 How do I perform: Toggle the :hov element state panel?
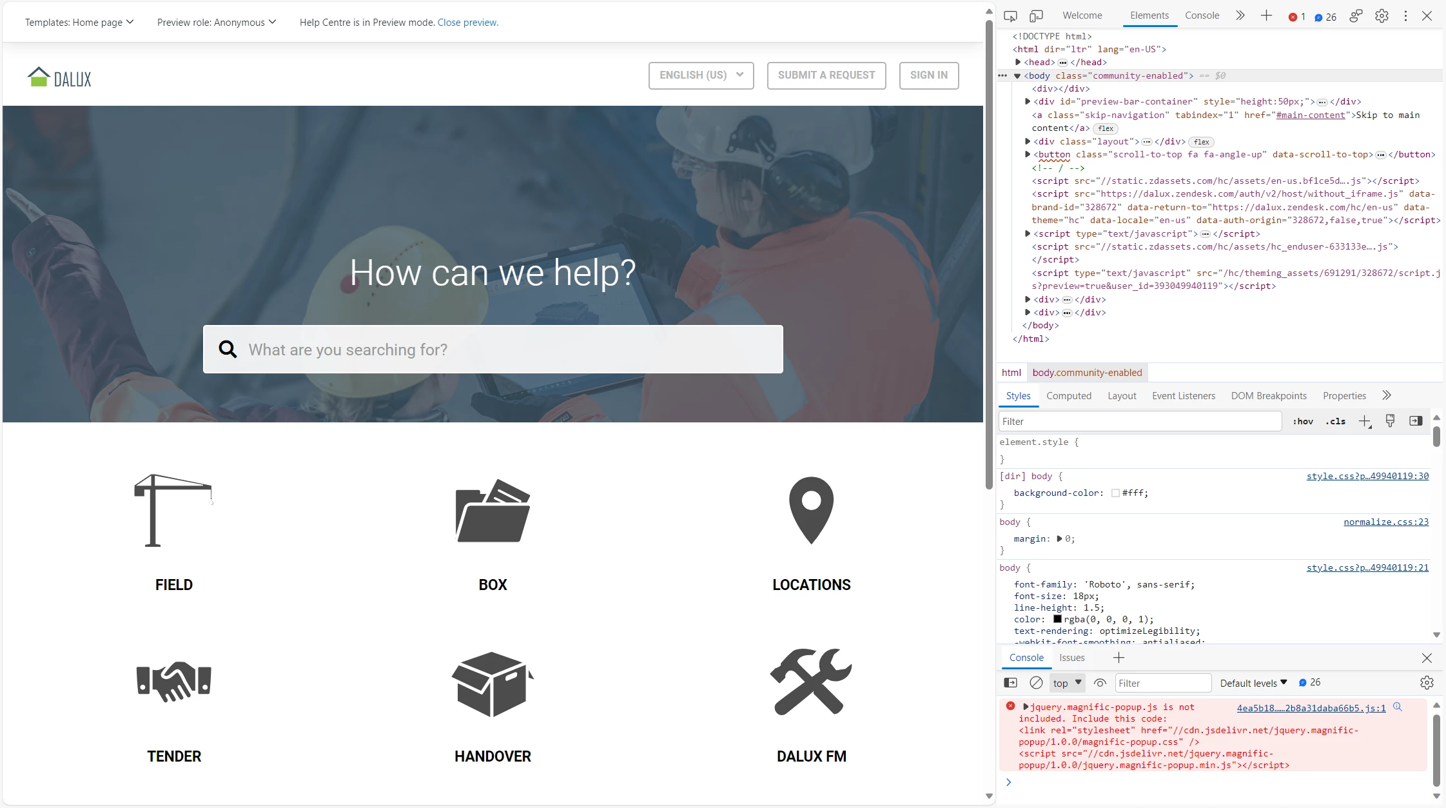(1303, 421)
